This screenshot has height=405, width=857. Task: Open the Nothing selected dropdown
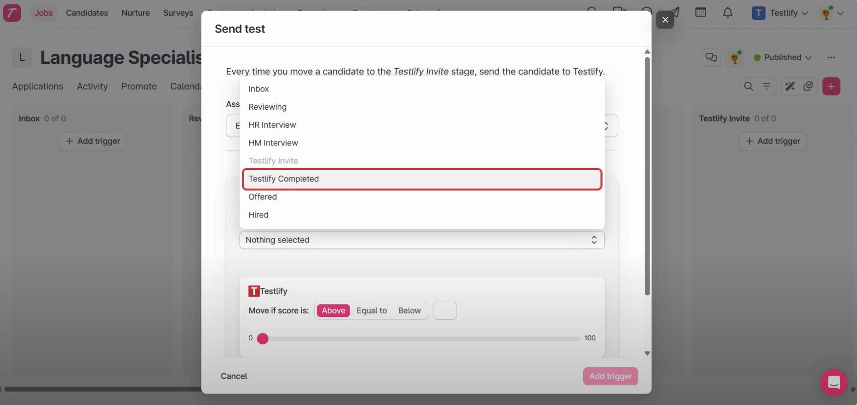422,240
